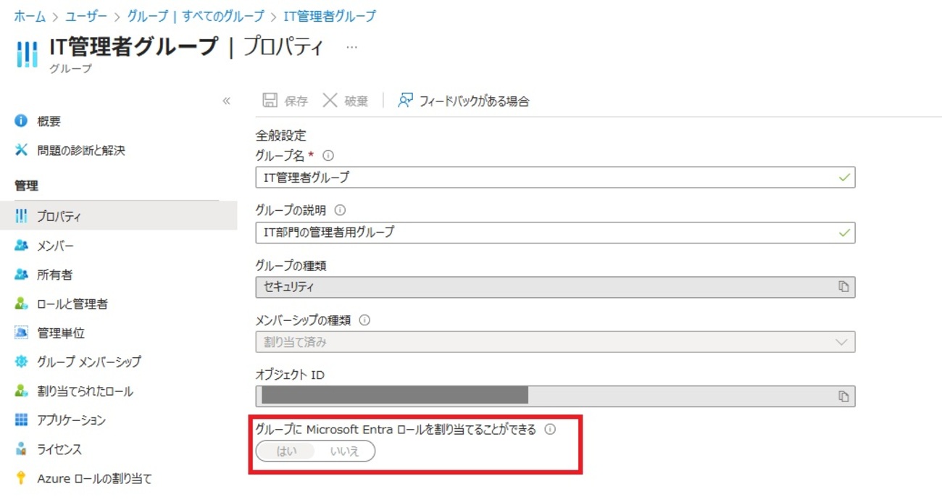Click the feedback person icon
Screen dimensions: 942x500
coord(405,100)
